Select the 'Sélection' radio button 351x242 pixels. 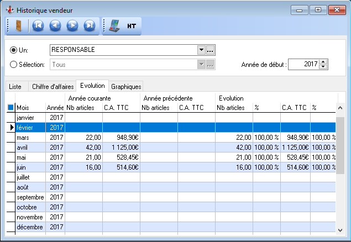point(14,65)
